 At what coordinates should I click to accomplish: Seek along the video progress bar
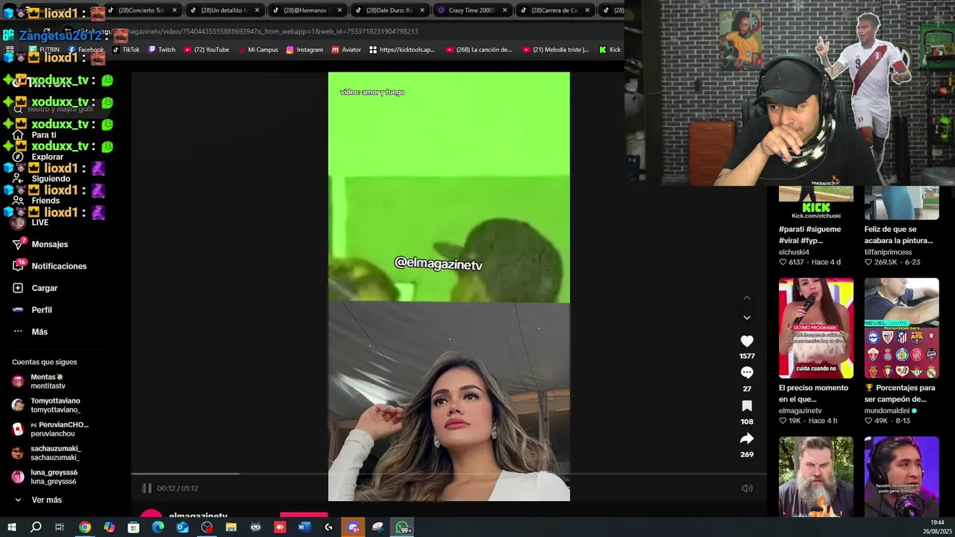(x=449, y=474)
